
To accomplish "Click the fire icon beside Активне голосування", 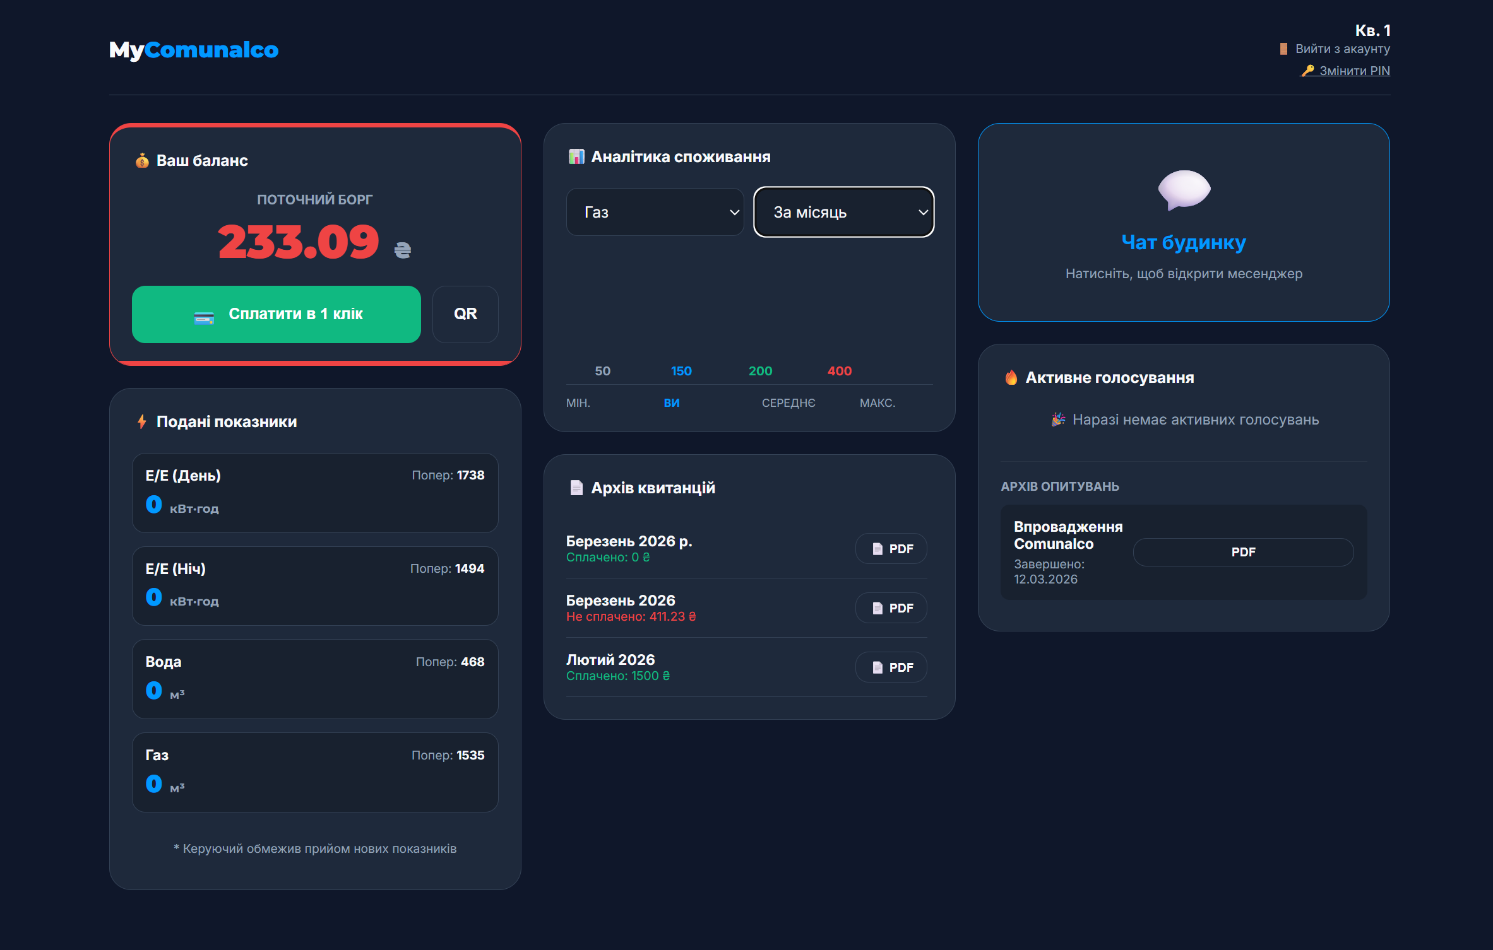I will pos(1011,378).
